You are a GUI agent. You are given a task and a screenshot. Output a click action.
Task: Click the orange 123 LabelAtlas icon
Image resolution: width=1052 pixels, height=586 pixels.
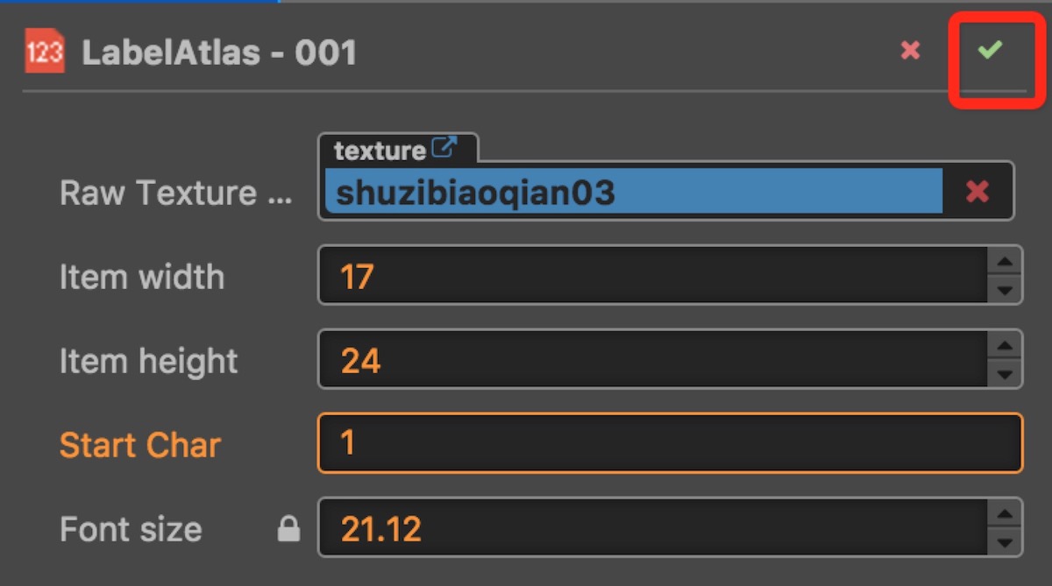44,52
